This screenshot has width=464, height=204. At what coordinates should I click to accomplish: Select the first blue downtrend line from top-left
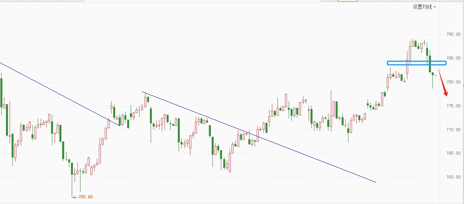pyautogui.click(x=60, y=94)
